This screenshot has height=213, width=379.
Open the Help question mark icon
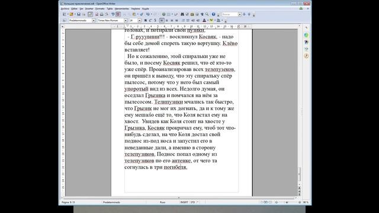pyautogui.click(x=213, y=14)
